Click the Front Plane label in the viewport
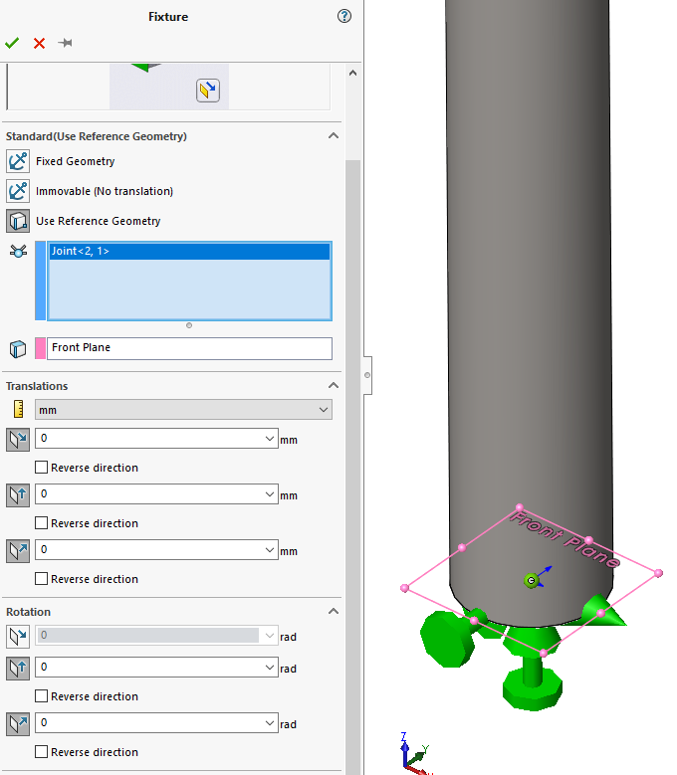 (564, 540)
